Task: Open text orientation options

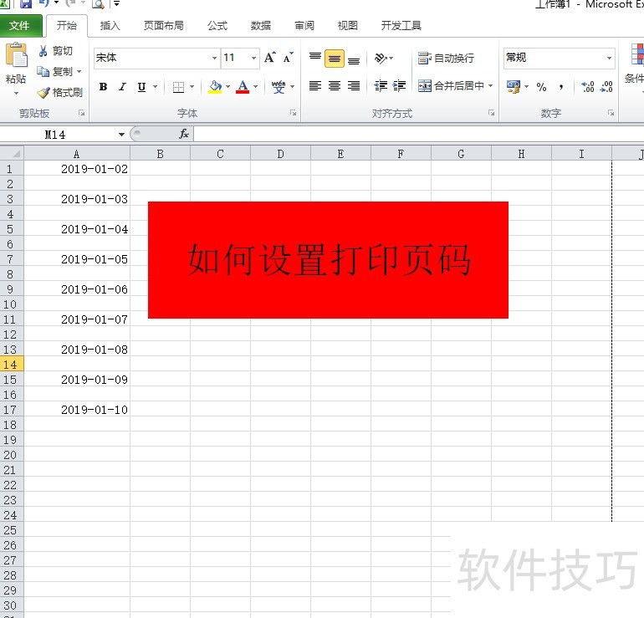Action: click(x=384, y=58)
